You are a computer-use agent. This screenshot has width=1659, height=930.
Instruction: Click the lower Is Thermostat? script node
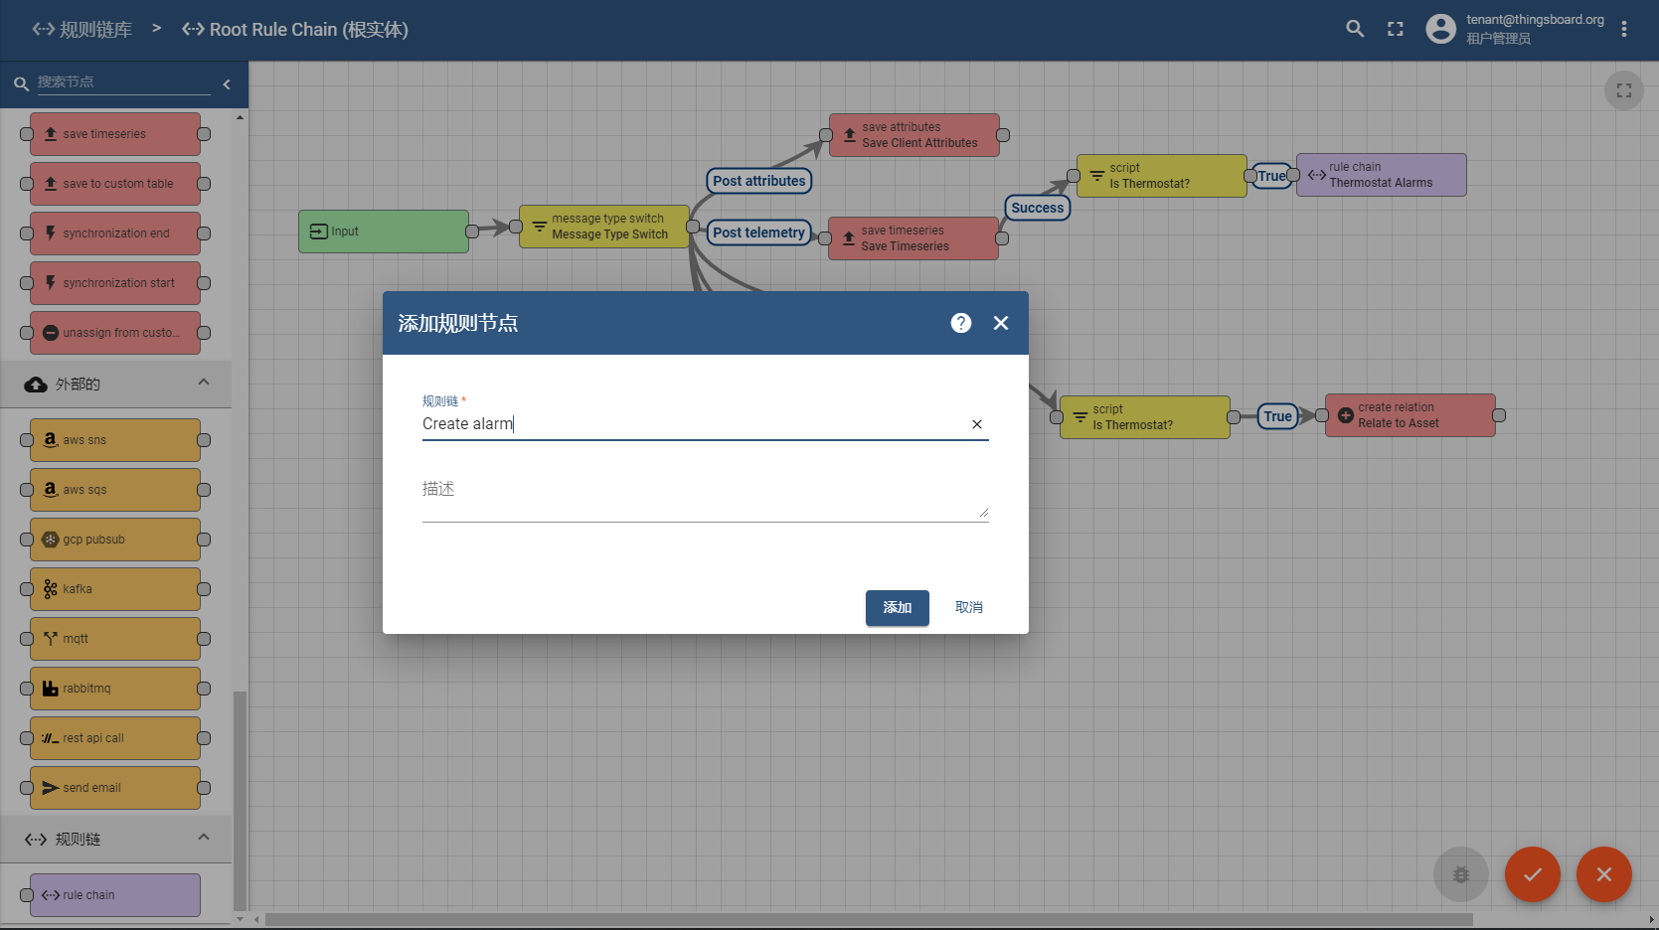(x=1145, y=417)
